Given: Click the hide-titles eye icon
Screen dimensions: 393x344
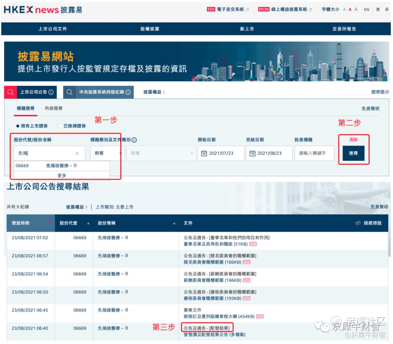Looking at the screenshot, I should point(358,223).
